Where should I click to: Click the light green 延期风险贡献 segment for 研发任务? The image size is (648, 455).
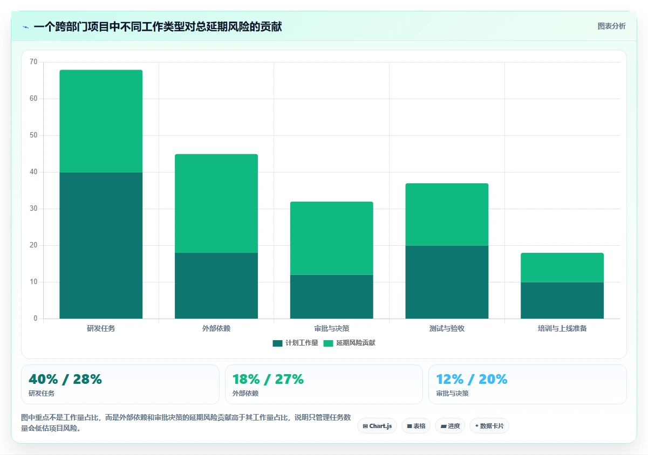pyautogui.click(x=101, y=121)
